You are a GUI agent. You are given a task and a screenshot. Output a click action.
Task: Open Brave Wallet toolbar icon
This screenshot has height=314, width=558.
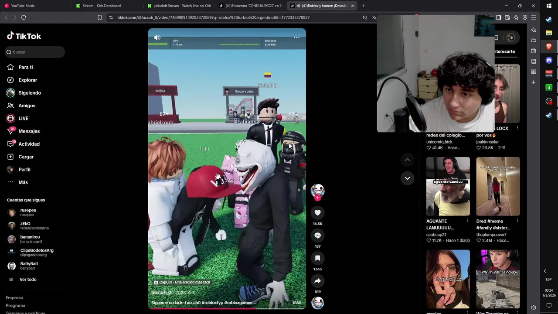(507, 17)
